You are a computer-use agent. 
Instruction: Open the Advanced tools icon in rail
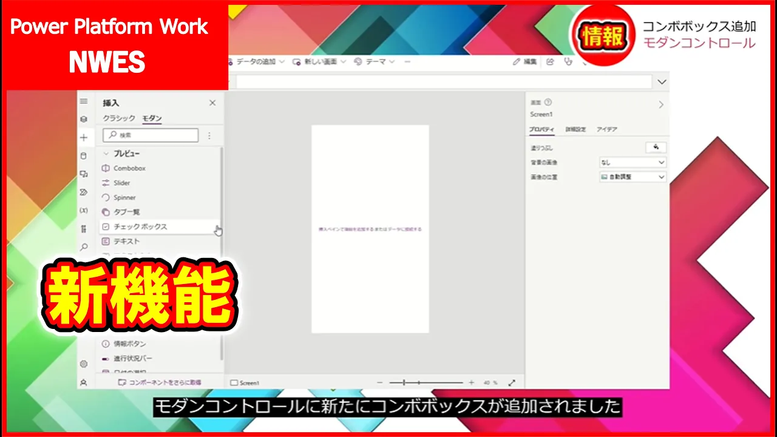pyautogui.click(x=84, y=229)
